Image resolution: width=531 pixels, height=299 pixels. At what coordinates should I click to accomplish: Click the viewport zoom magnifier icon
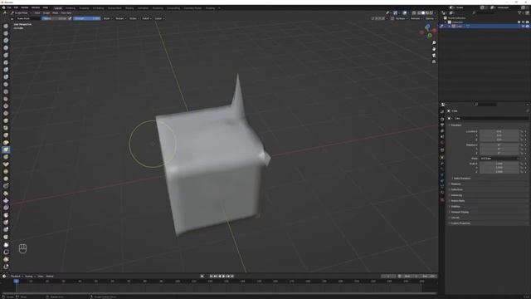pyautogui.click(x=434, y=43)
